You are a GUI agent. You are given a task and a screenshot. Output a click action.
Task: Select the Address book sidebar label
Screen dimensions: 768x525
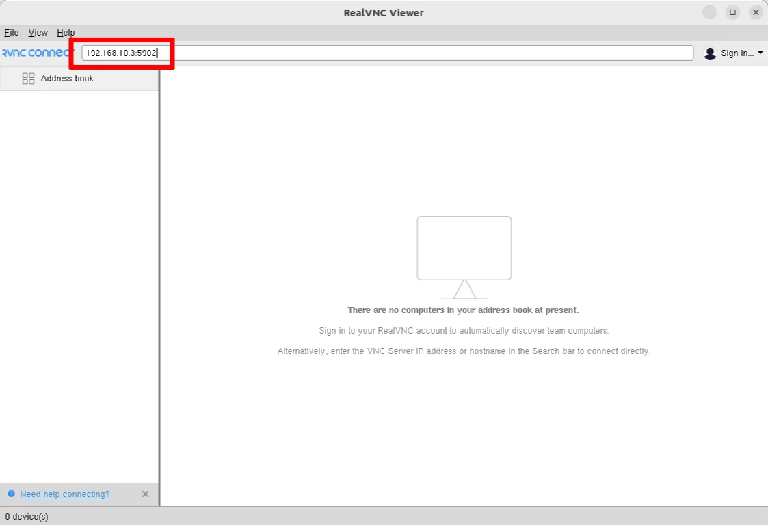coord(67,79)
